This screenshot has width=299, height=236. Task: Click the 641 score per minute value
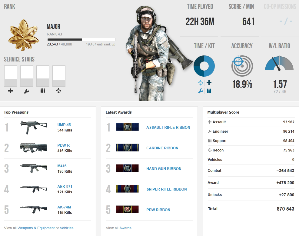[x=248, y=22]
